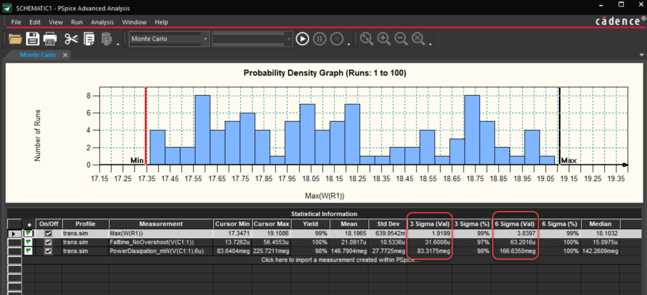The image size is (647, 295).
Task: Click the Yield column header
Action: click(x=310, y=224)
